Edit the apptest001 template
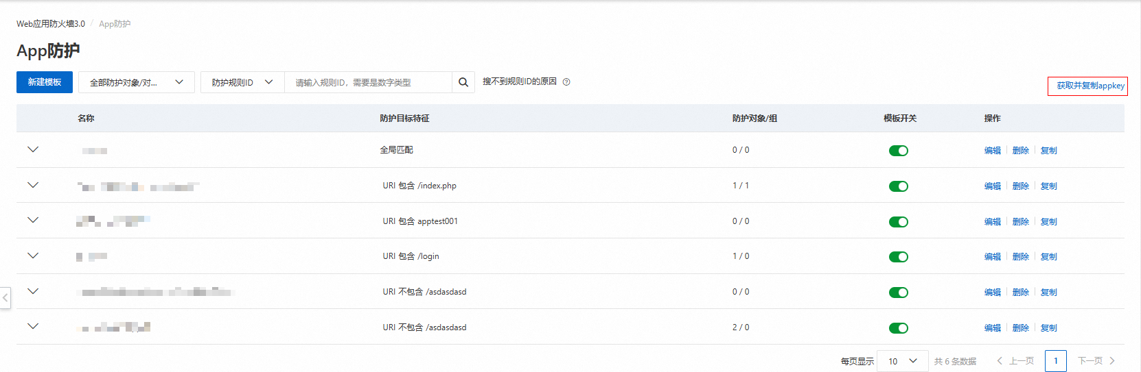1141x372 pixels. pyautogui.click(x=992, y=222)
